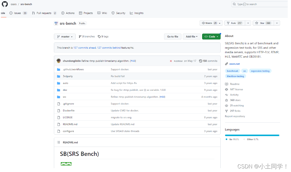The image size is (291, 172).
Task: Click the configure file icon
Action: 59,131
